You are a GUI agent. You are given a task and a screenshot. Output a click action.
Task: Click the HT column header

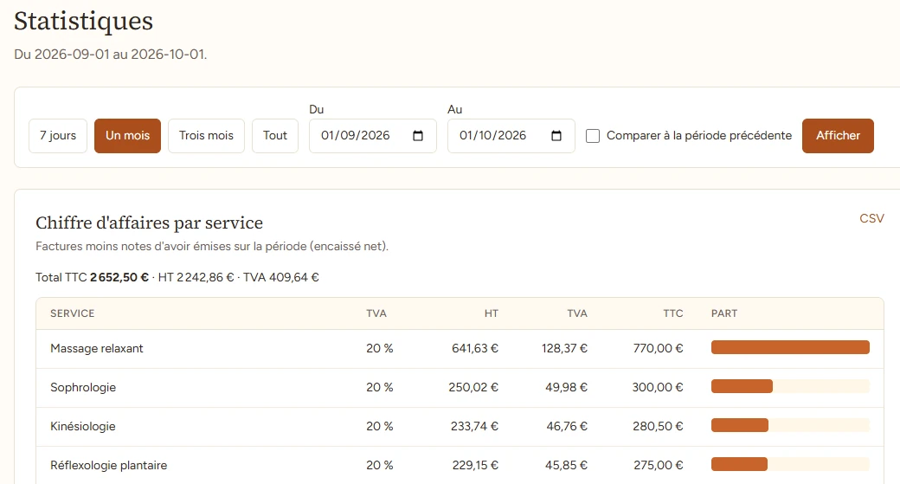click(491, 313)
